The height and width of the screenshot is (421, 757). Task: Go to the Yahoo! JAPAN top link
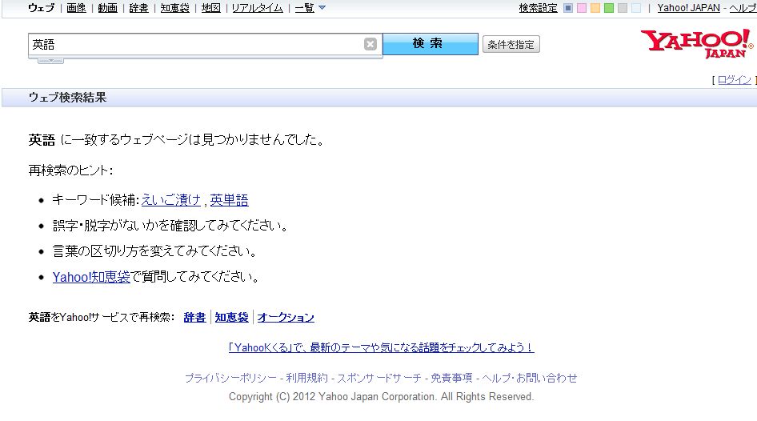pos(688,8)
